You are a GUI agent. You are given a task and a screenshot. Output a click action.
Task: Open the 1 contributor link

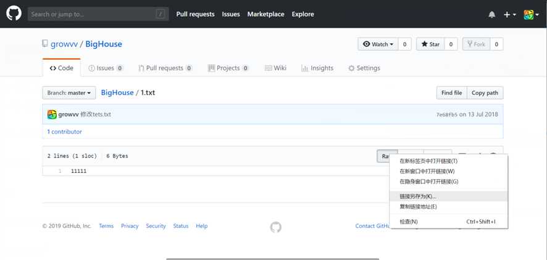(x=65, y=132)
